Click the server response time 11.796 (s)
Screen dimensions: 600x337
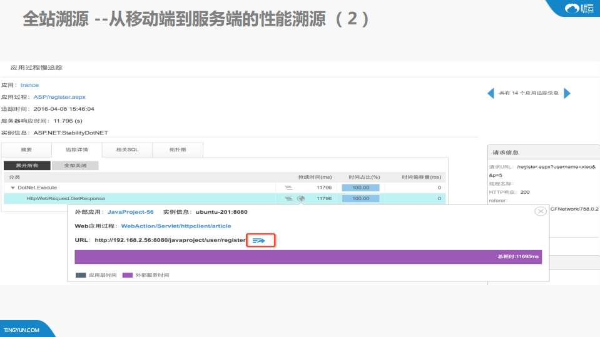pos(68,121)
